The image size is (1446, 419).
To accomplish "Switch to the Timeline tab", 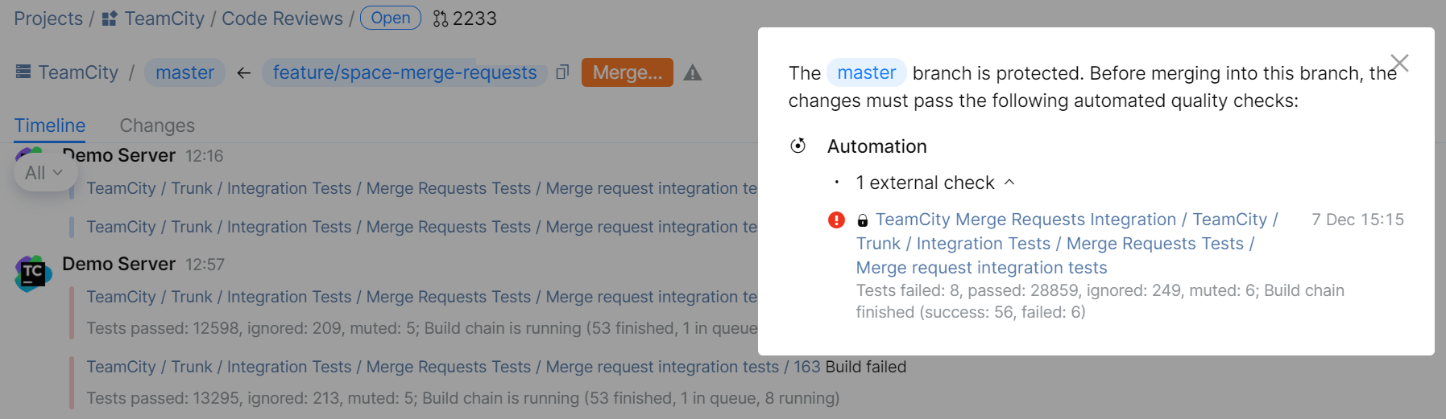I will 50,125.
